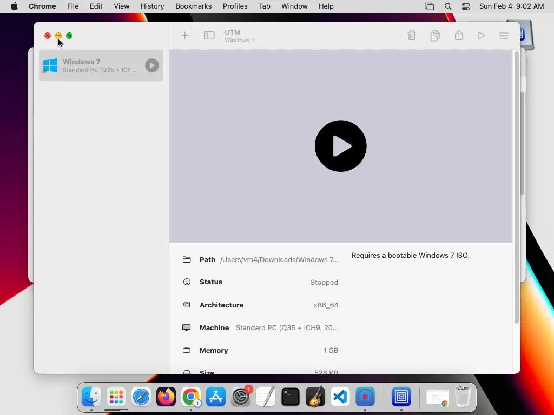
Task: Start Windows 7 with the large play button
Action: point(341,146)
